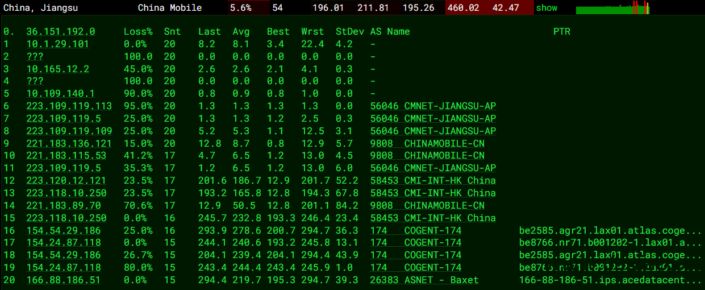705x290 pixels.
Task: Click the green "show" link in header row
Action: pos(547,8)
